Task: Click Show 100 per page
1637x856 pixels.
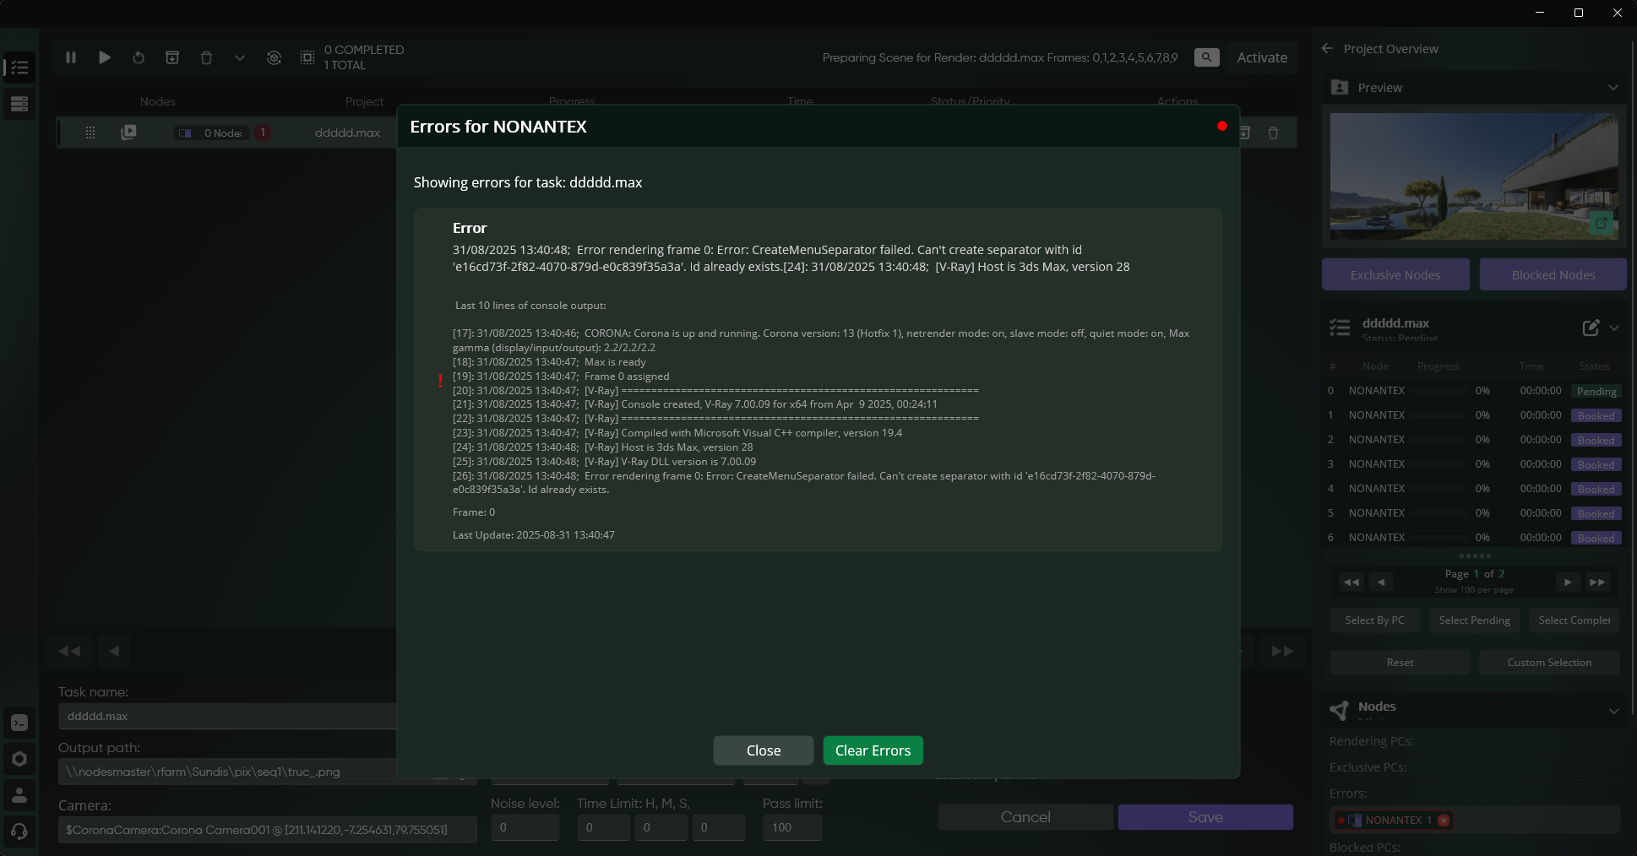Action: pyautogui.click(x=1474, y=590)
